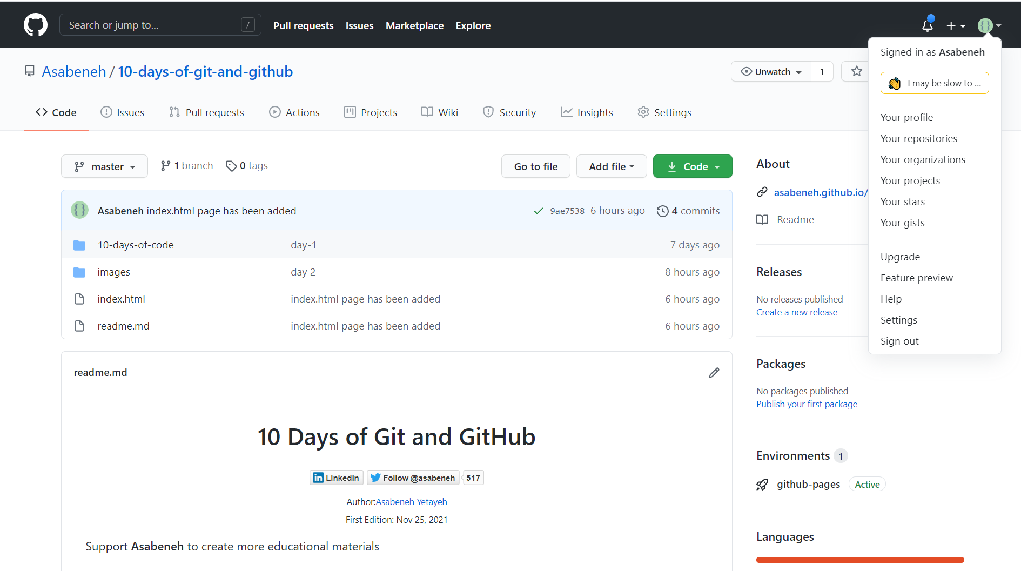Open the 10-days-of-git-and-github repo link
Screen dimensions: 1021x571
[x=205, y=71]
